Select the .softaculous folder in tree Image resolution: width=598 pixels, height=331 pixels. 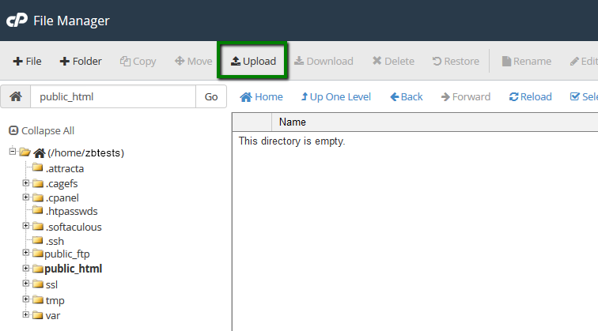click(73, 227)
